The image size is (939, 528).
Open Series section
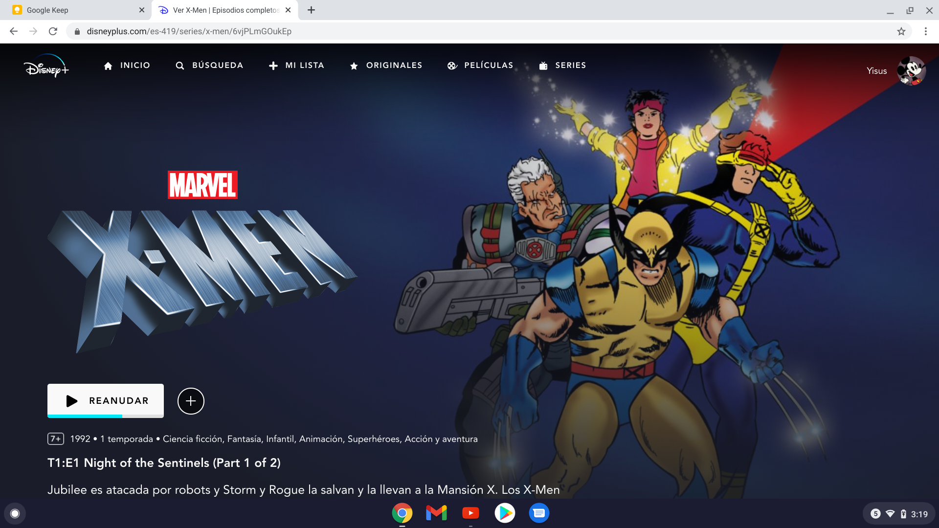pyautogui.click(x=562, y=66)
